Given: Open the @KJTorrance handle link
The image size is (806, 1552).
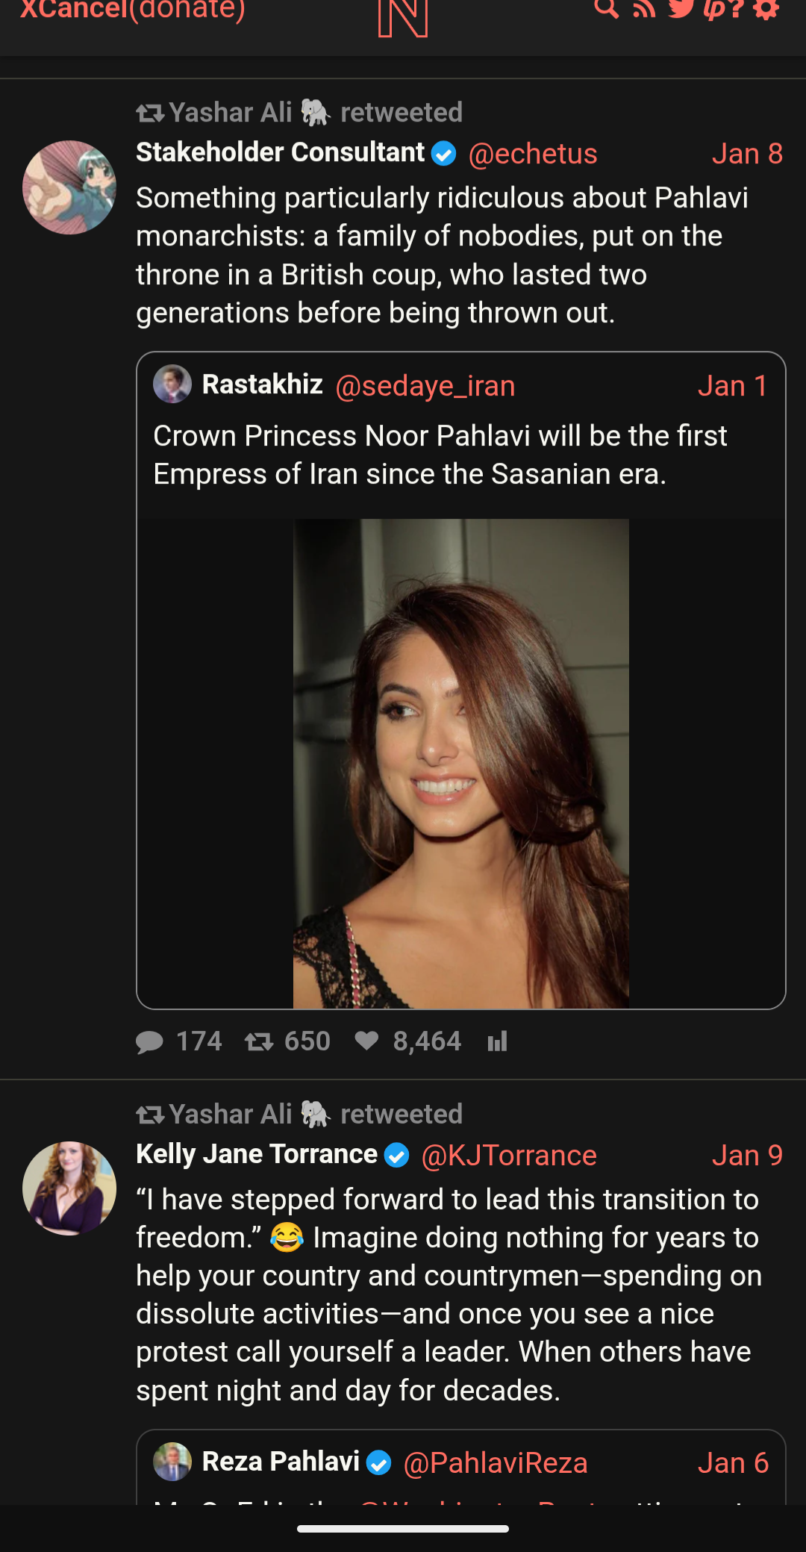Looking at the screenshot, I should pyautogui.click(x=509, y=1156).
